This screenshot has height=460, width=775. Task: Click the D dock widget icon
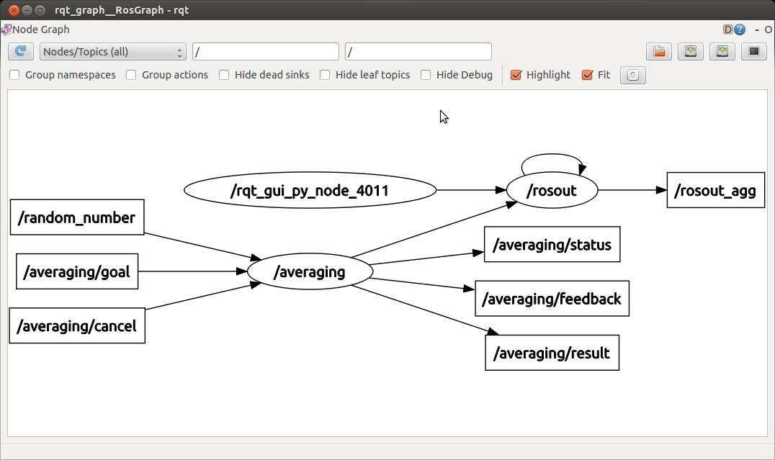tap(728, 30)
